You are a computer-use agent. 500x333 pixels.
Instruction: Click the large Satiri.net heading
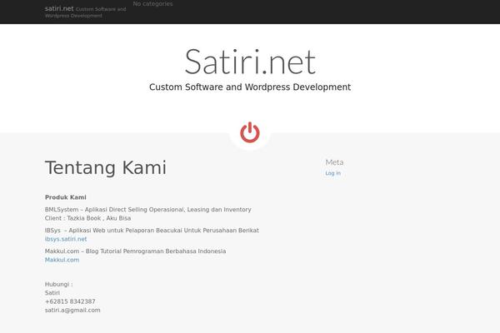click(250, 62)
